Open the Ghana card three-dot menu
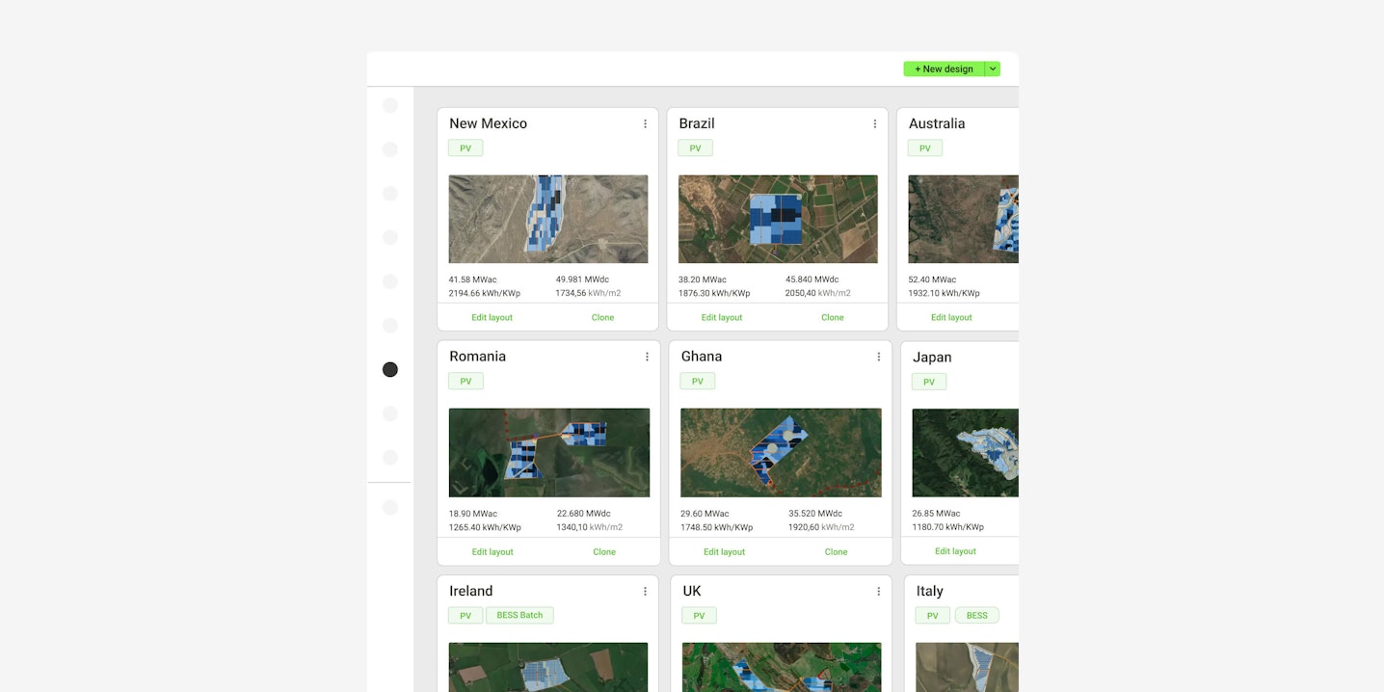The height and width of the screenshot is (692, 1384). [x=878, y=357]
